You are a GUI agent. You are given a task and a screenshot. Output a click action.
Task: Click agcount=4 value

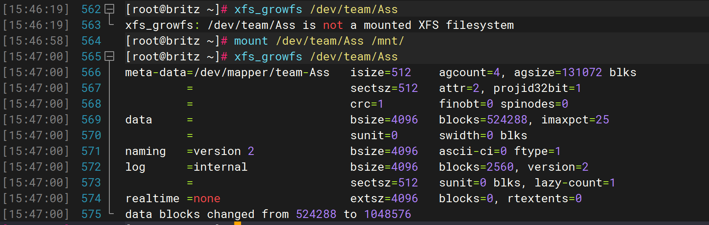469,72
